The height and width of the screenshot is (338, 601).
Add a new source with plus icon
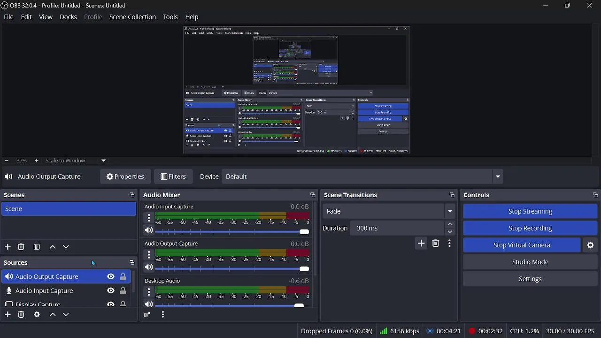click(x=8, y=315)
